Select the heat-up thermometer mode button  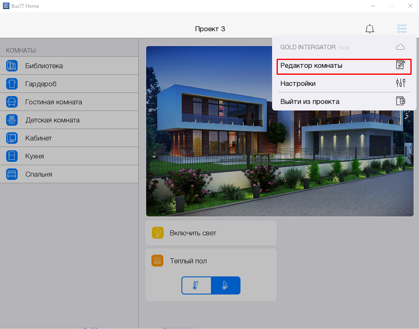(x=196, y=285)
